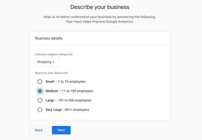Click the 'Medium – 11 to 100 employees' label
202x140 pixels.
[x=69, y=91]
